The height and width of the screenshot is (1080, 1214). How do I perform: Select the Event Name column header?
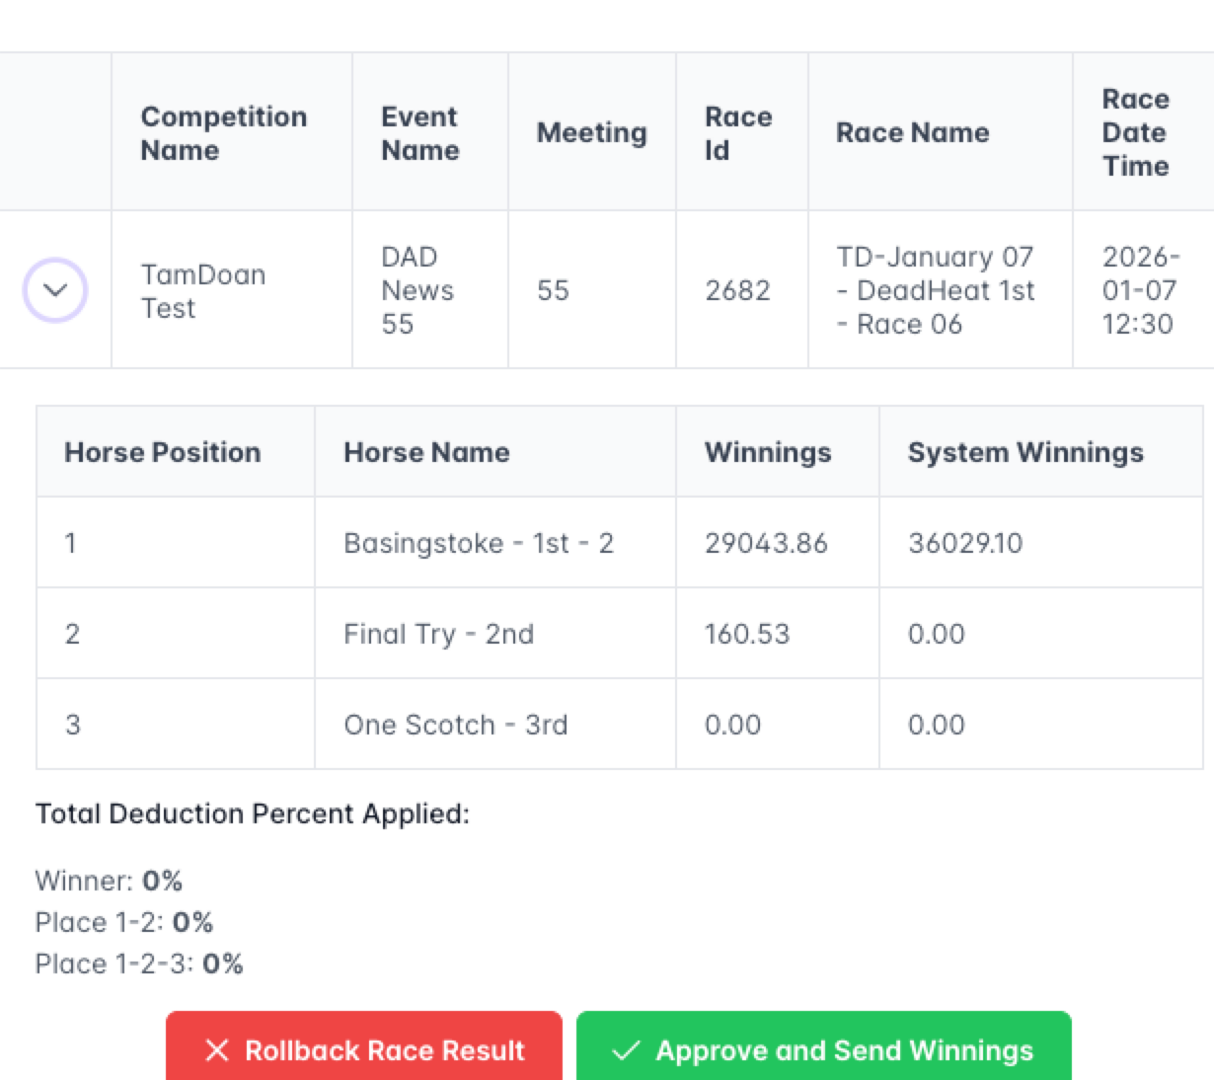[x=420, y=133]
